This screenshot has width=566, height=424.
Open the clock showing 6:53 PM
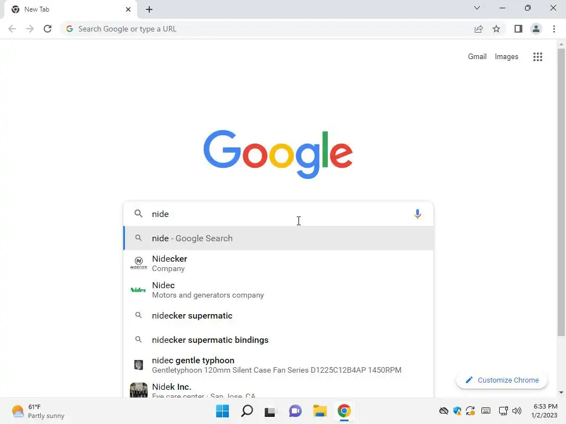click(x=544, y=411)
